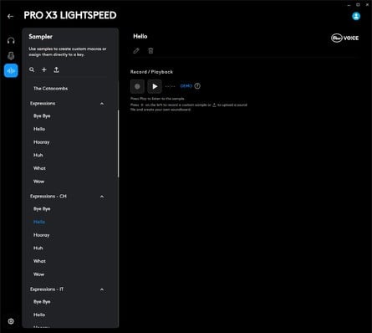Viewport: 372px width, 333px height.
Task: Open the info icon next to DEMO
Action: pos(197,86)
